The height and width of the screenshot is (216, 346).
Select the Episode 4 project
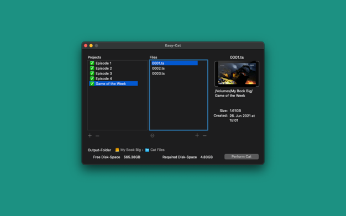113,78
